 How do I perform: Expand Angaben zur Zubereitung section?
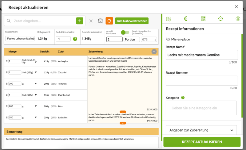point(201,130)
